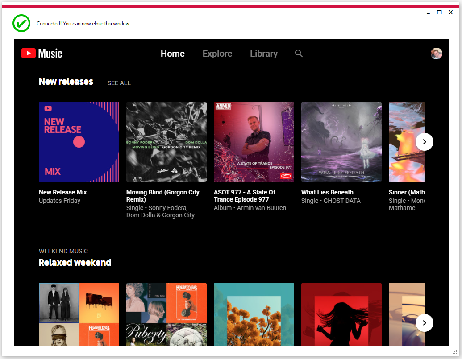Close the connection window
The width and height of the screenshot is (462, 359).
[450, 12]
